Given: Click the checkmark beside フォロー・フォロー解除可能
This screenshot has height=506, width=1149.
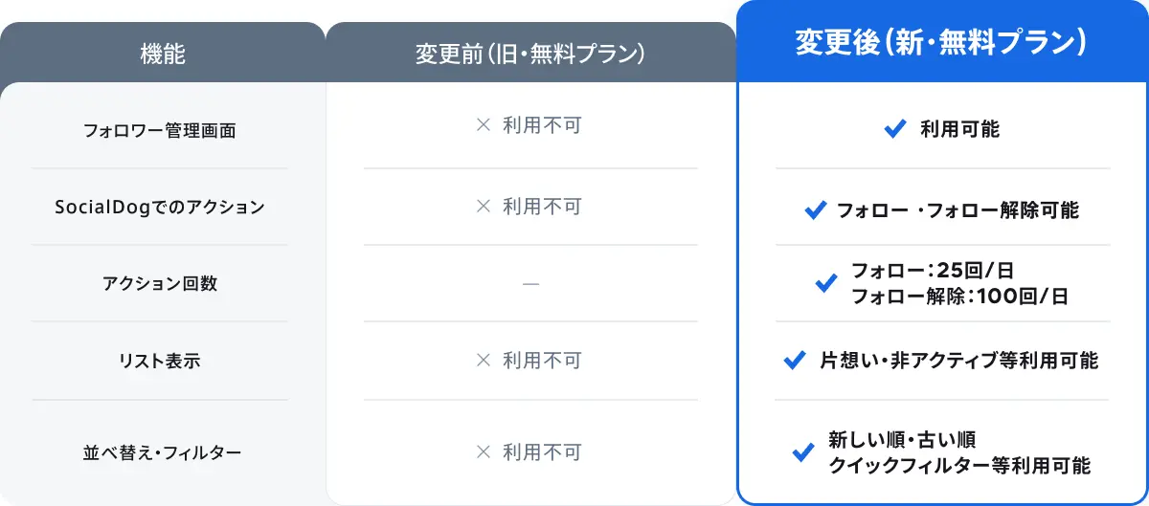Looking at the screenshot, I should click(x=815, y=209).
